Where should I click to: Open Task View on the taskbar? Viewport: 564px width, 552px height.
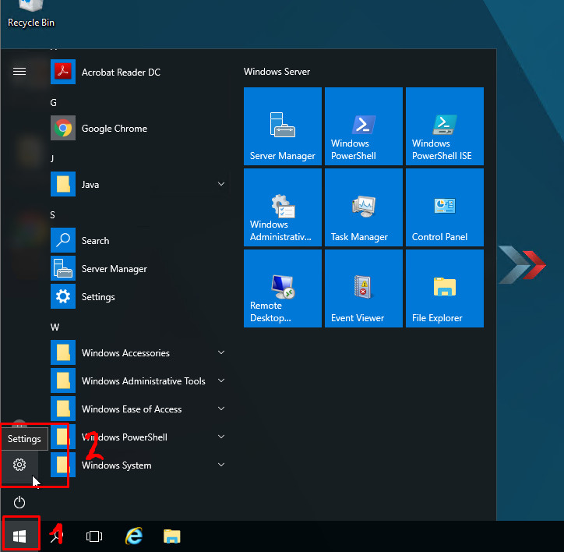pyautogui.click(x=94, y=536)
